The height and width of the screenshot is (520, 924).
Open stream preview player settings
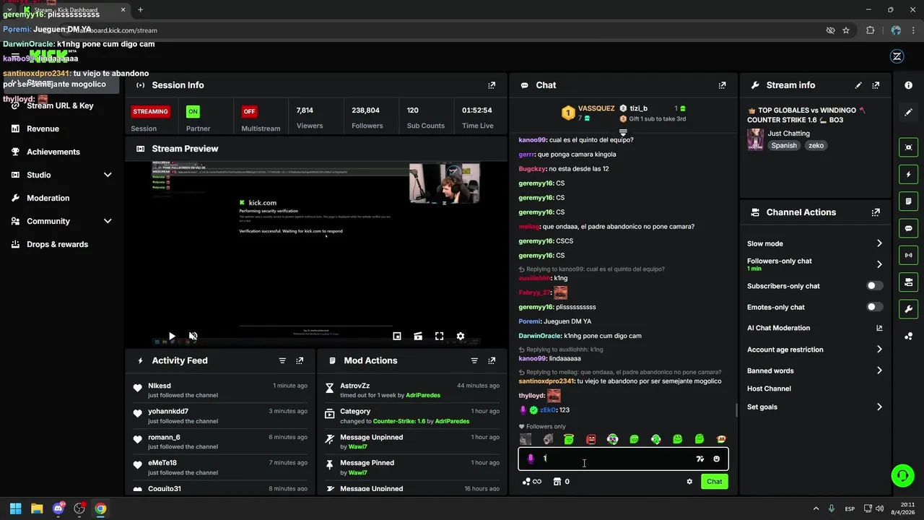[461, 336]
